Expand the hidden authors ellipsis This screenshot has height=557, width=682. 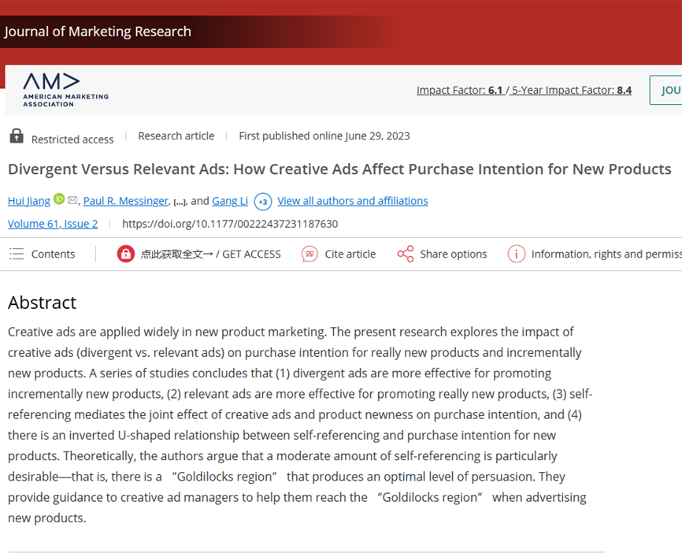180,202
